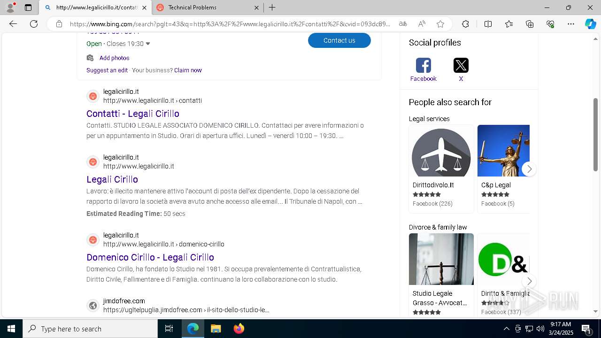Open Favorites list icon

click(509, 24)
